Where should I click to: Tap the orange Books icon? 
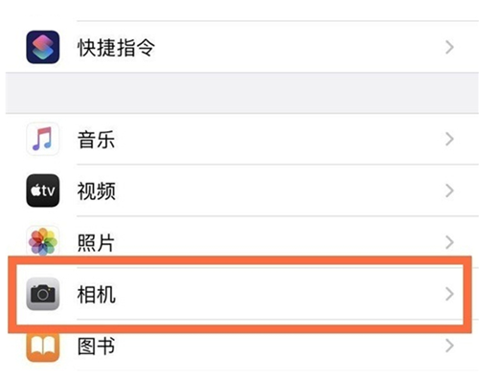(43, 347)
